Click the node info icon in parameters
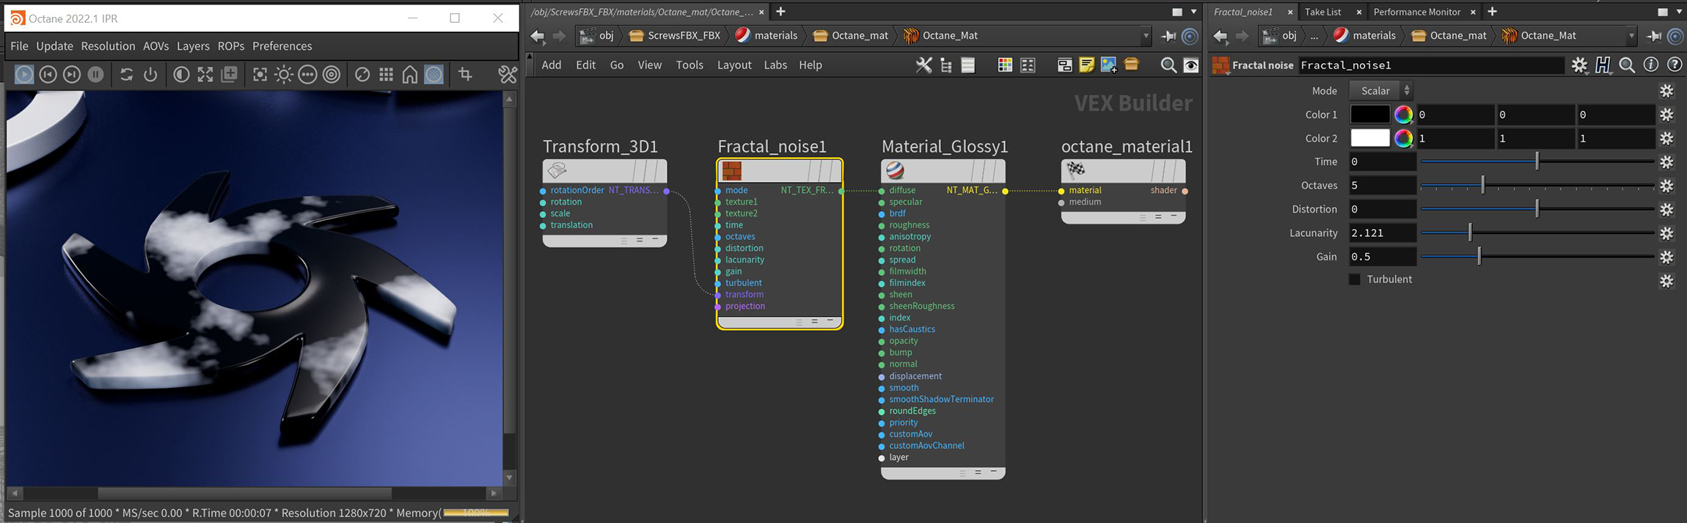Viewport: 1687px width, 523px height. [1650, 65]
